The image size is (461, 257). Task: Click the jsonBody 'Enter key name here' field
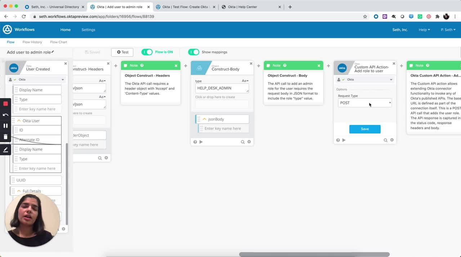point(223,128)
